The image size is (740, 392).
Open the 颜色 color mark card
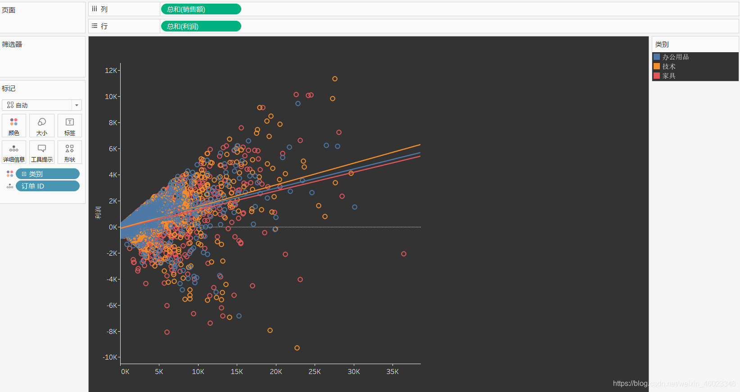coord(14,126)
